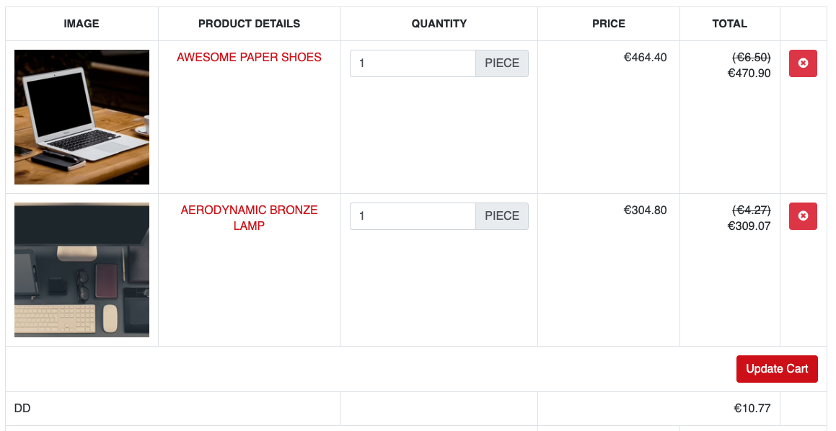Click the DD row label
The width and height of the screenshot is (836, 431).
coord(22,409)
